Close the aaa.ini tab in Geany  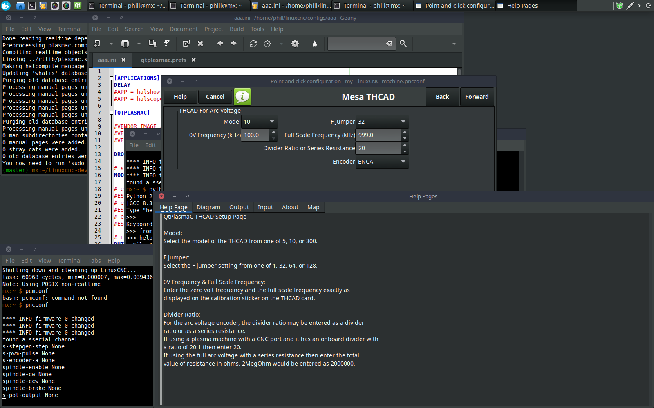coord(123,60)
